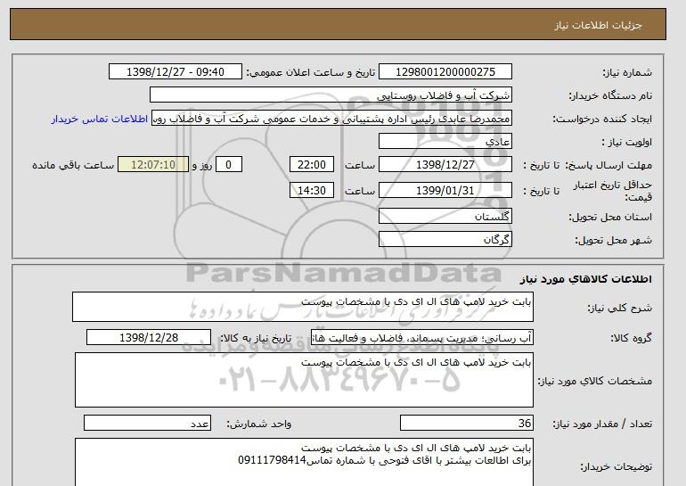Click the label تاریخ و ساعت اعلان عمومی
This screenshot has height=486, width=686.
point(311,72)
